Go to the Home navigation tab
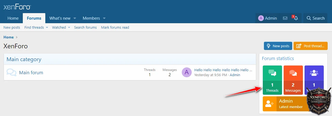The width and height of the screenshot is (332, 116). [x=13, y=18]
